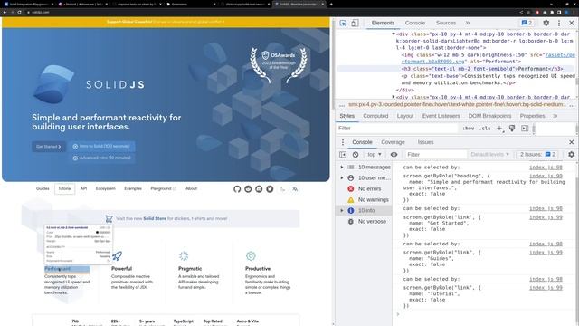Toggle rendering emulations paintbrush icon
The width and height of the screenshot is (579, 326).
click(x=512, y=129)
